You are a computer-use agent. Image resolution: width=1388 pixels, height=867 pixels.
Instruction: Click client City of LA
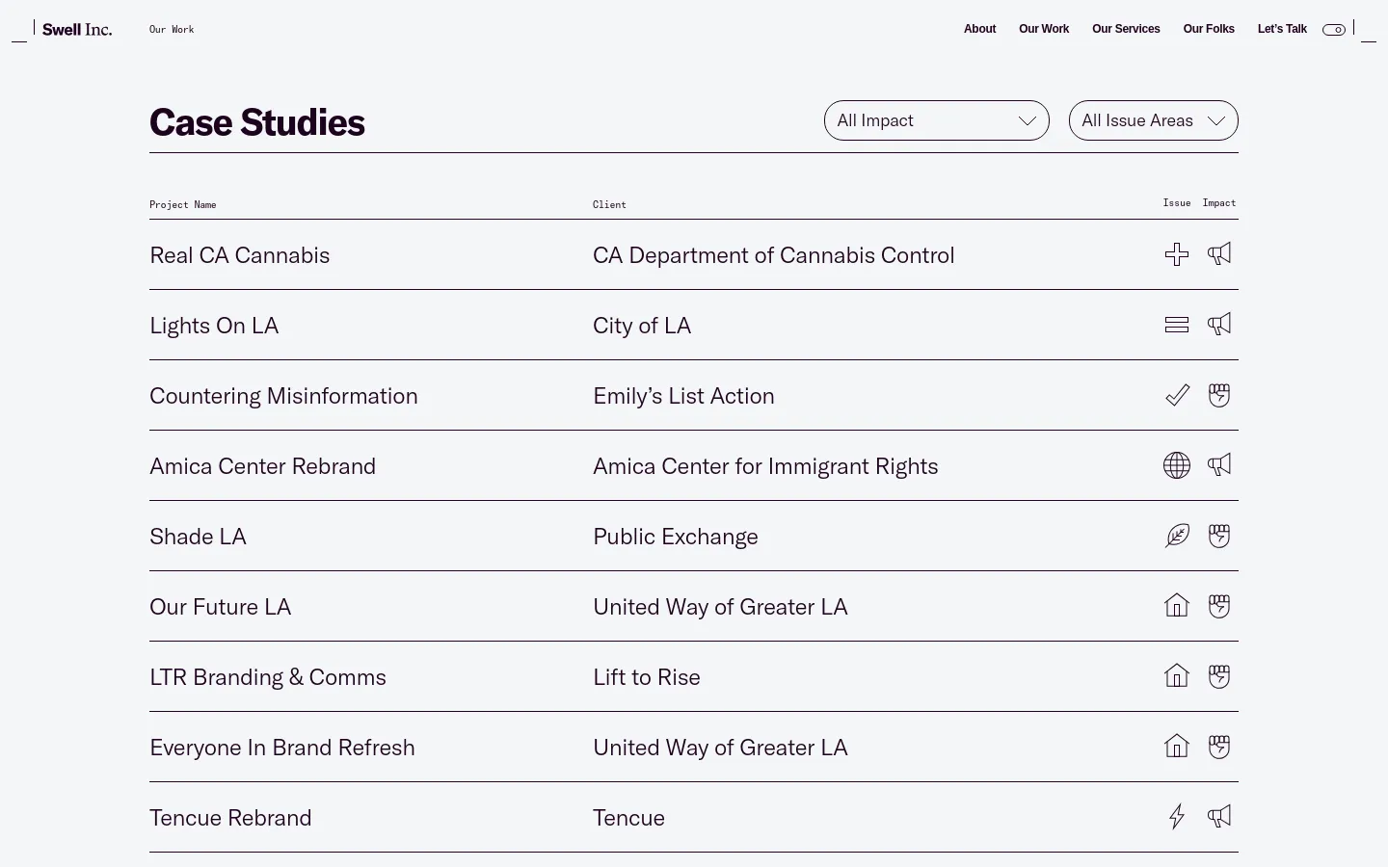pos(642,326)
